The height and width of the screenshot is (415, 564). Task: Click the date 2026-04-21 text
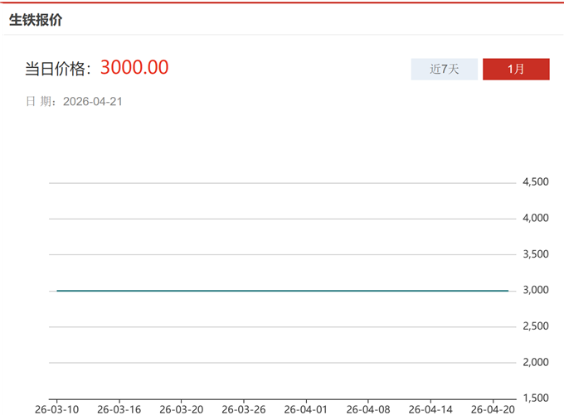[93, 102]
